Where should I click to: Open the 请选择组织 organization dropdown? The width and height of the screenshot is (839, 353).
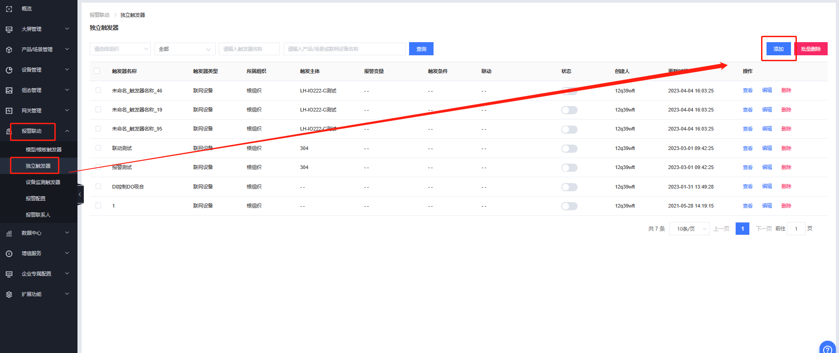pyautogui.click(x=120, y=49)
